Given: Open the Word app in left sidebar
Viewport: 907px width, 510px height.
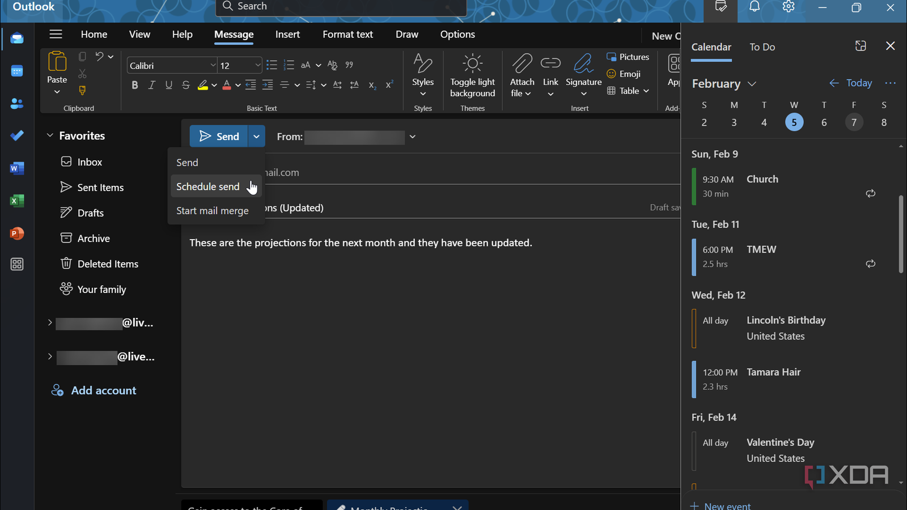Looking at the screenshot, I should tap(17, 168).
